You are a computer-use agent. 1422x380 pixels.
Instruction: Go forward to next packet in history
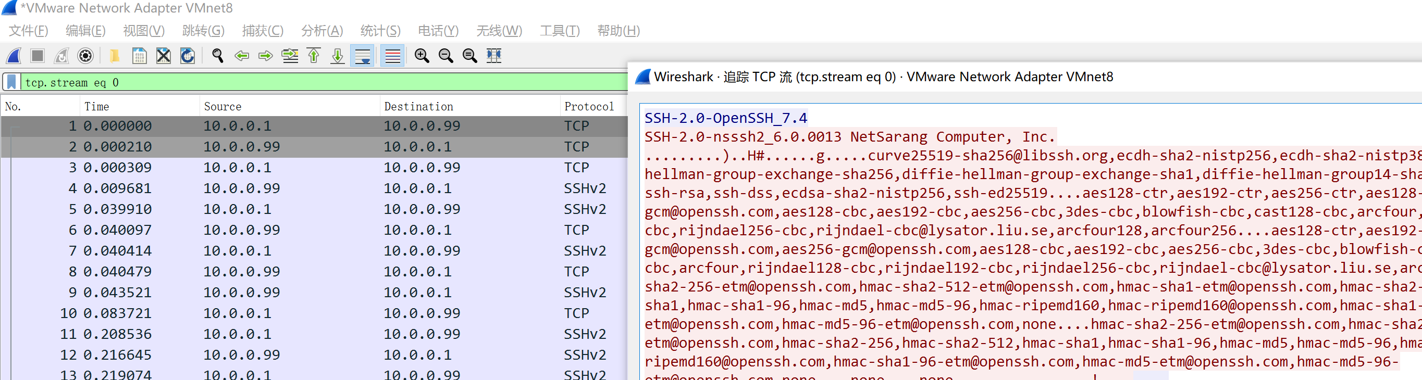(266, 56)
